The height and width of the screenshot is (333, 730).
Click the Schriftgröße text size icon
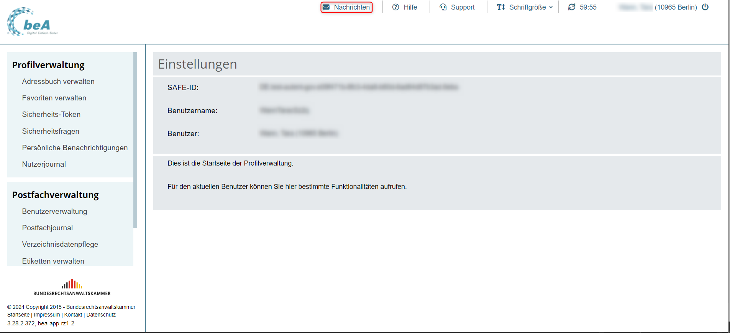(501, 7)
